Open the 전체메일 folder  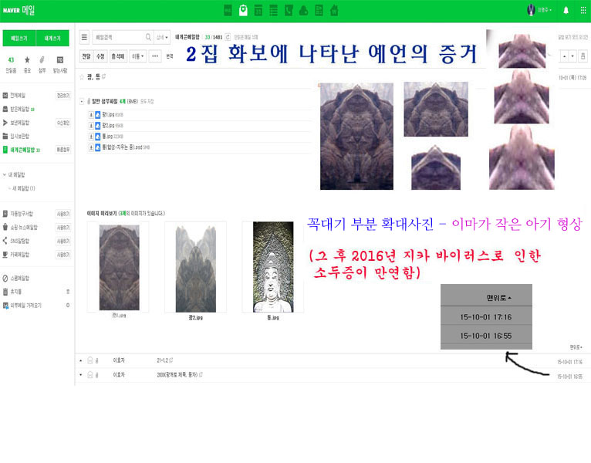(x=18, y=96)
